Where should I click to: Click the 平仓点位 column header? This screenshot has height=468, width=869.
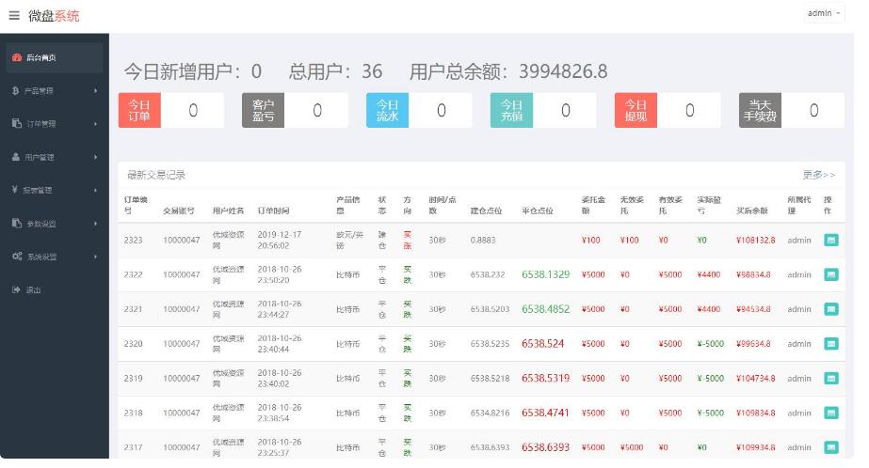click(537, 211)
